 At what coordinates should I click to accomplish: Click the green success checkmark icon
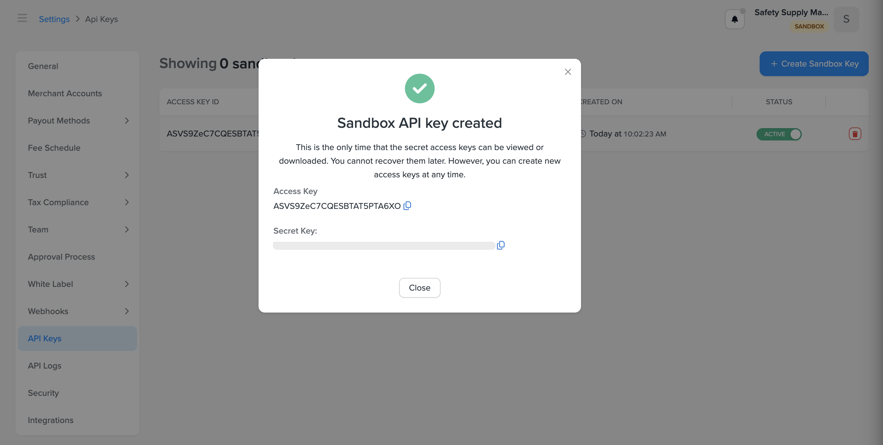coord(419,89)
